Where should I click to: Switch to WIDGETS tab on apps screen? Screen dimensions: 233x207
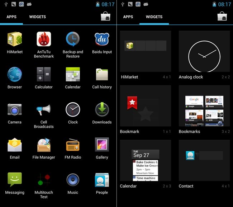(x=37, y=17)
